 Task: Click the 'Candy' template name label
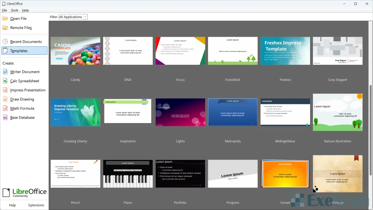pyautogui.click(x=75, y=80)
